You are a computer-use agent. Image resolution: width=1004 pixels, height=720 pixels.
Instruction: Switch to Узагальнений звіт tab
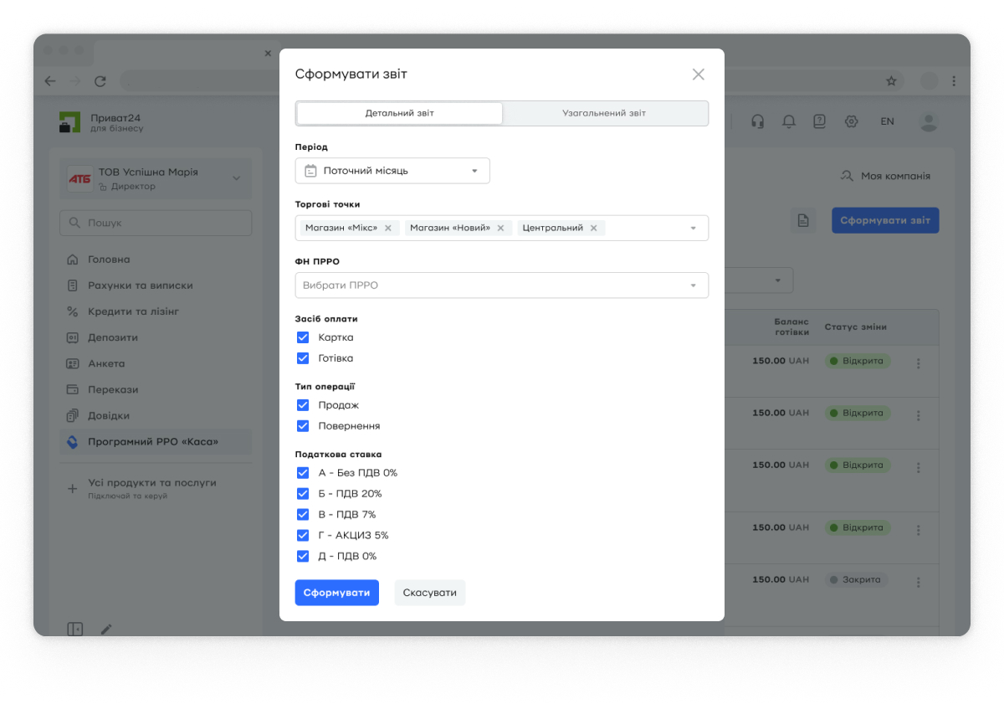pos(604,113)
